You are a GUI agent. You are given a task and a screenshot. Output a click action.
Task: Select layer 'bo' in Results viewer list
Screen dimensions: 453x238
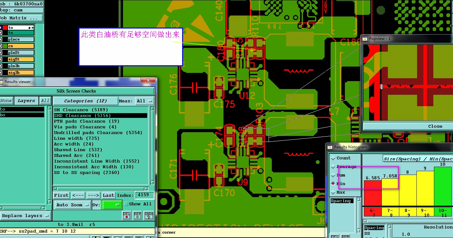(22, 115)
